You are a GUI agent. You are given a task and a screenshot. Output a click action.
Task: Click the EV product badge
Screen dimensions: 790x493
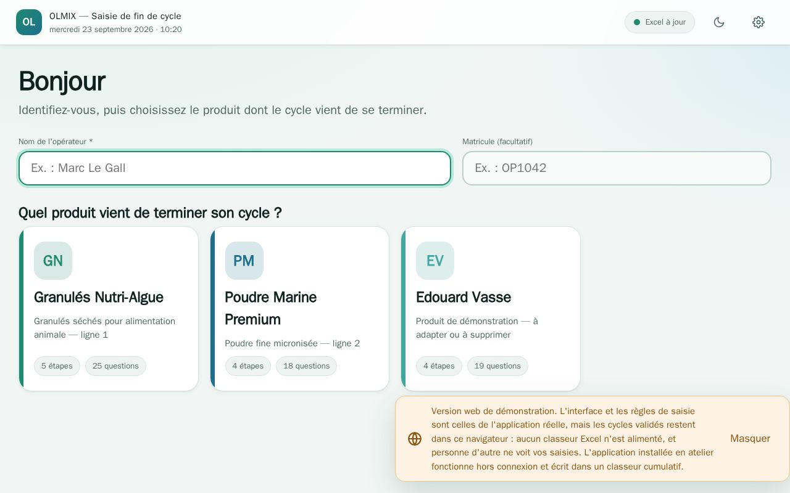point(435,261)
